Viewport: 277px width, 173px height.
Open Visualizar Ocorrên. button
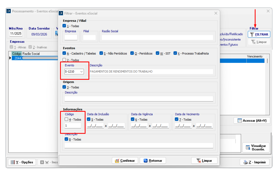256,148
